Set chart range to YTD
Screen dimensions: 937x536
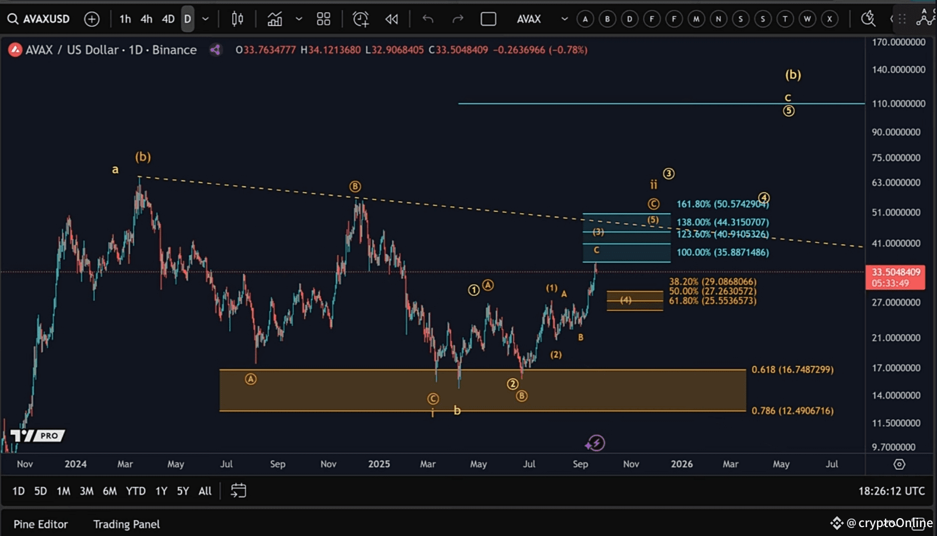[x=136, y=491]
